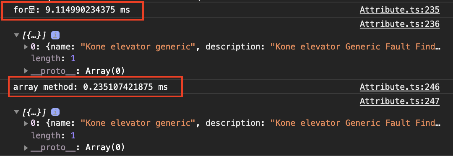
Task: Open source link Attribute.ts:247
Action: tap(400, 101)
